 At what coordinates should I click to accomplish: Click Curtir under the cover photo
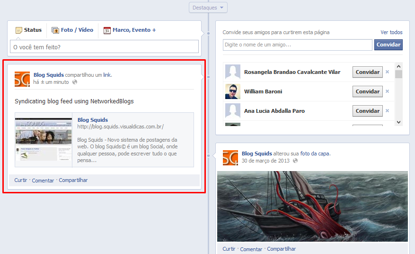[229, 249]
